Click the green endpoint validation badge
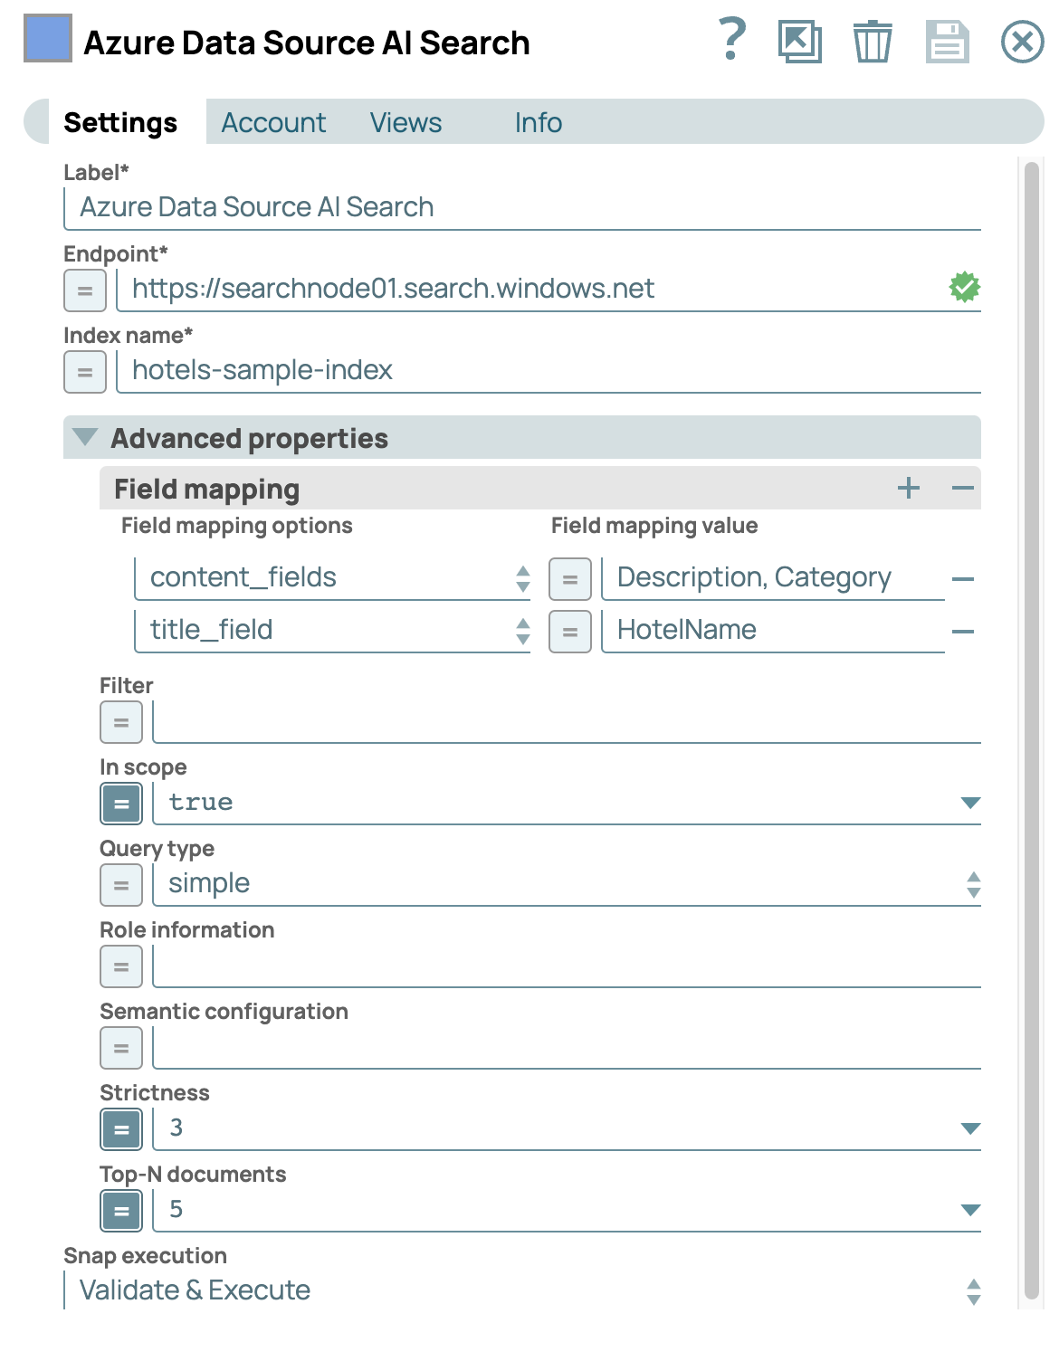1059x1361 pixels. click(x=964, y=288)
